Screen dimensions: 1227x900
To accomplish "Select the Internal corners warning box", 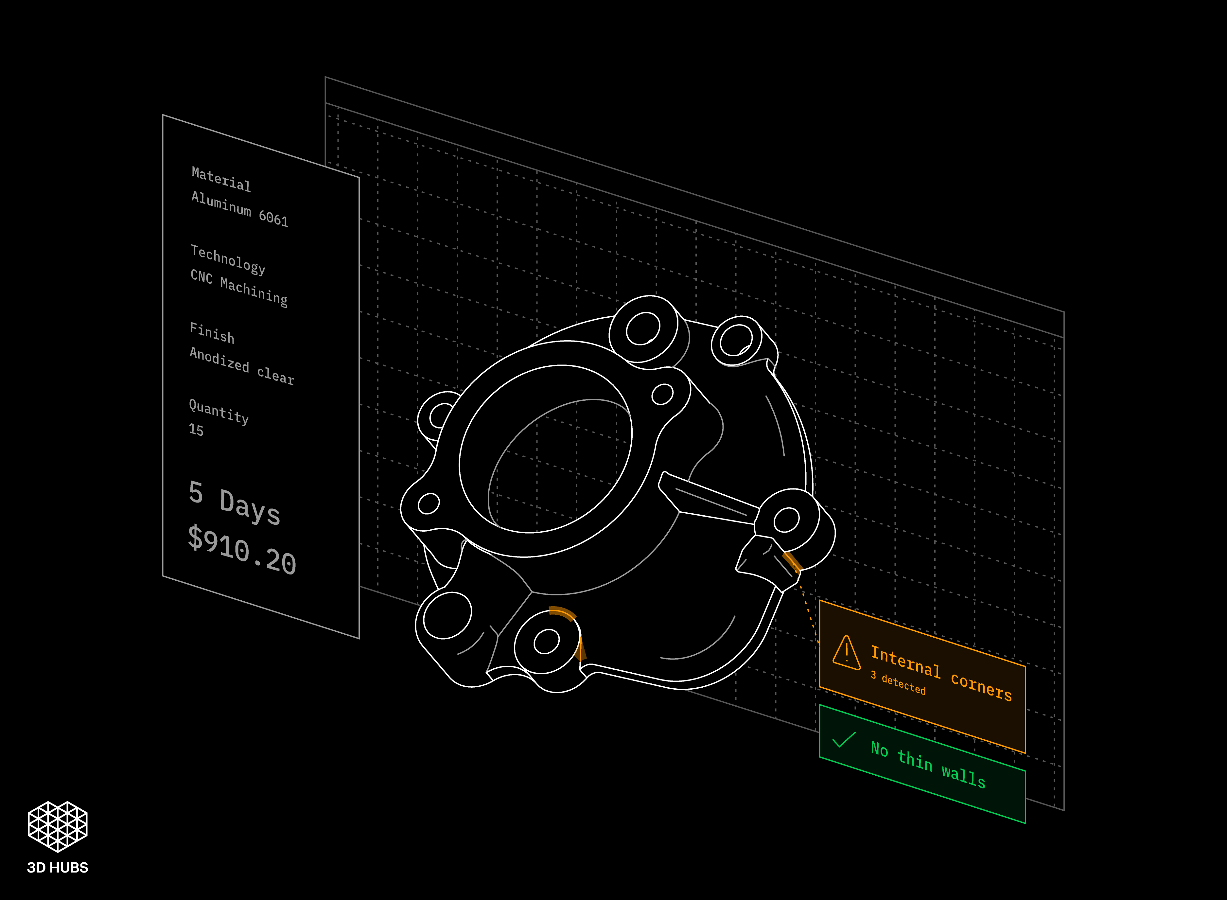I will (922, 677).
